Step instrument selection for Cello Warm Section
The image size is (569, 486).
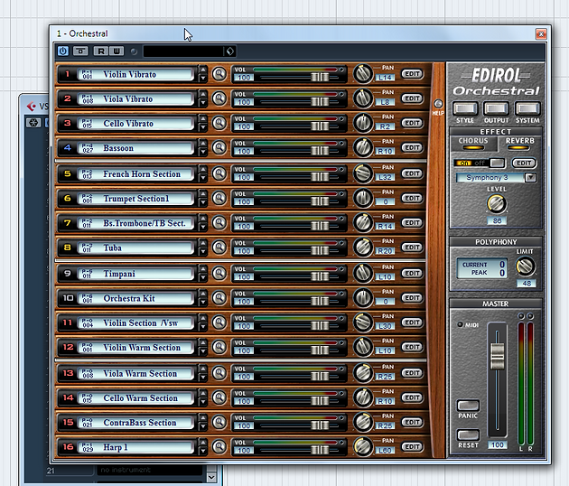pyautogui.click(x=203, y=397)
